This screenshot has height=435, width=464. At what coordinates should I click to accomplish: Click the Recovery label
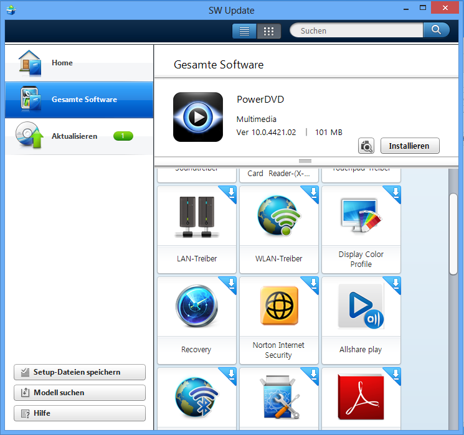click(x=196, y=350)
